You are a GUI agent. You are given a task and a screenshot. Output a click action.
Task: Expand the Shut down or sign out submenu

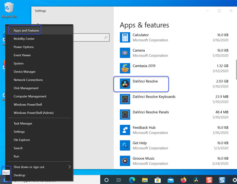[69, 167]
